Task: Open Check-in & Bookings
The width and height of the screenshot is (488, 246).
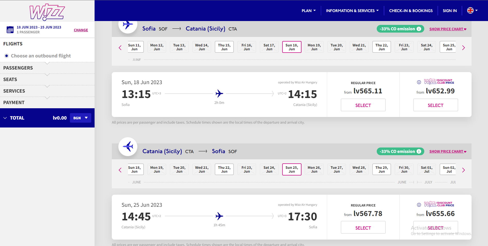Action: coord(411,11)
